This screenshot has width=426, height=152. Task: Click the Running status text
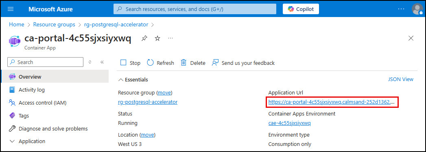(x=128, y=123)
